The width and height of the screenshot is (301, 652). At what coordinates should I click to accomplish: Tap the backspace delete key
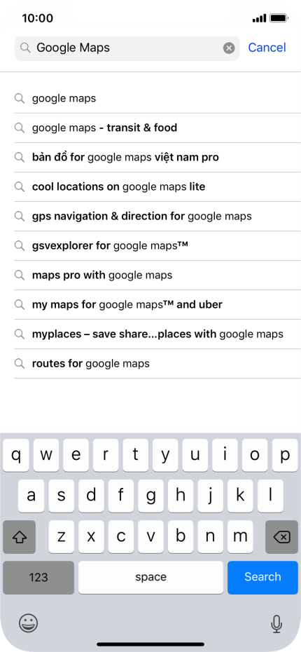click(281, 537)
